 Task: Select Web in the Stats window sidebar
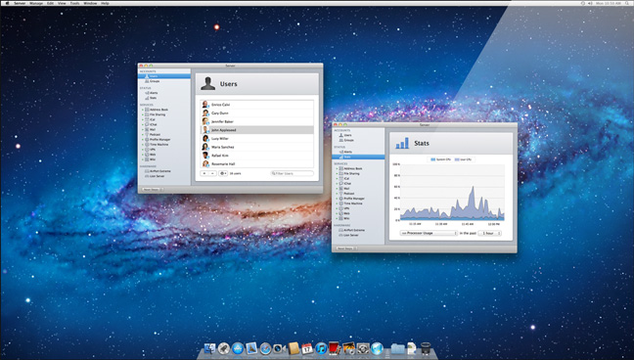pos(346,213)
